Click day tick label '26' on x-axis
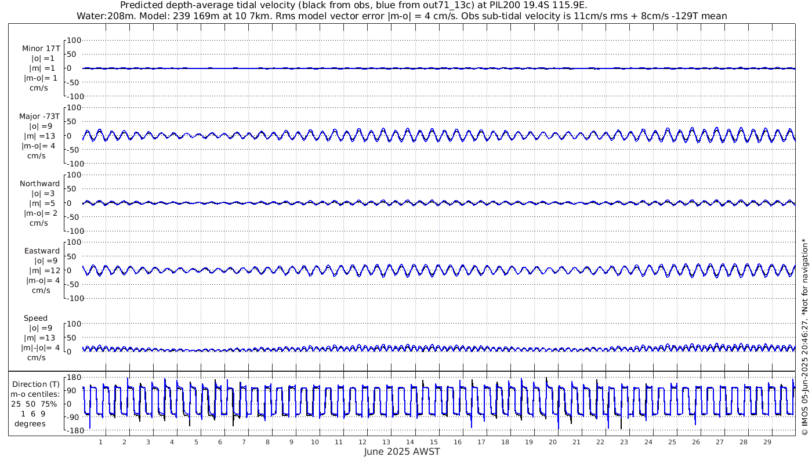This screenshot has height=464, width=812. 695,441
